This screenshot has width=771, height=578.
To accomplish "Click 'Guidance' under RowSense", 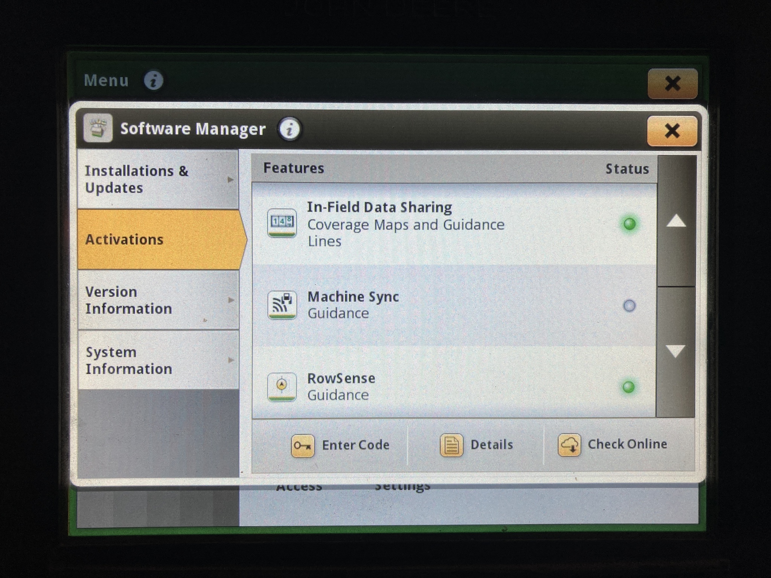I will click(x=338, y=395).
